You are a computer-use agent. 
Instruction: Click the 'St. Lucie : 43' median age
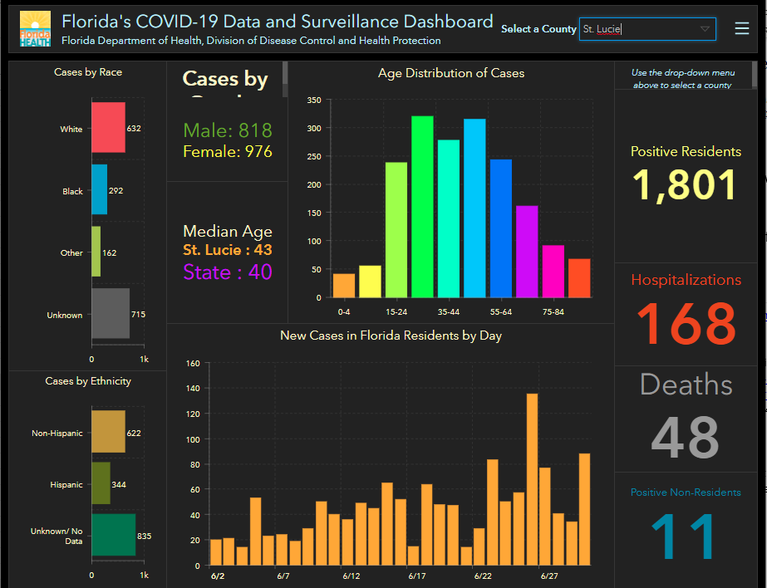pyautogui.click(x=228, y=250)
